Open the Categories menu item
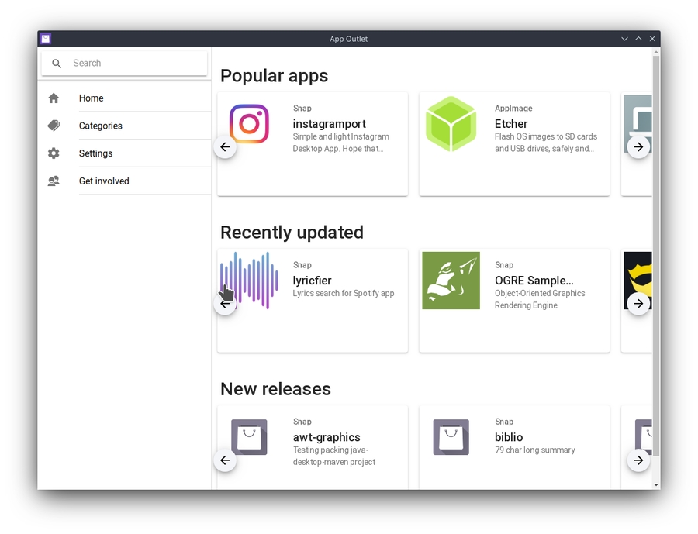Viewport: 698px width, 534px height. point(101,126)
